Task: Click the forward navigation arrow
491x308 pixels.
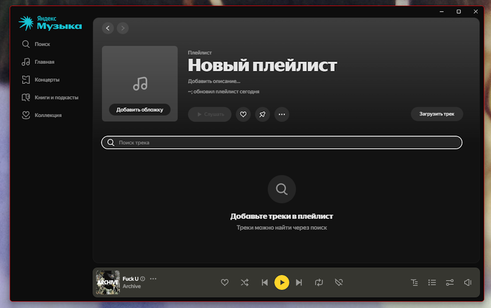Action: 122,28
